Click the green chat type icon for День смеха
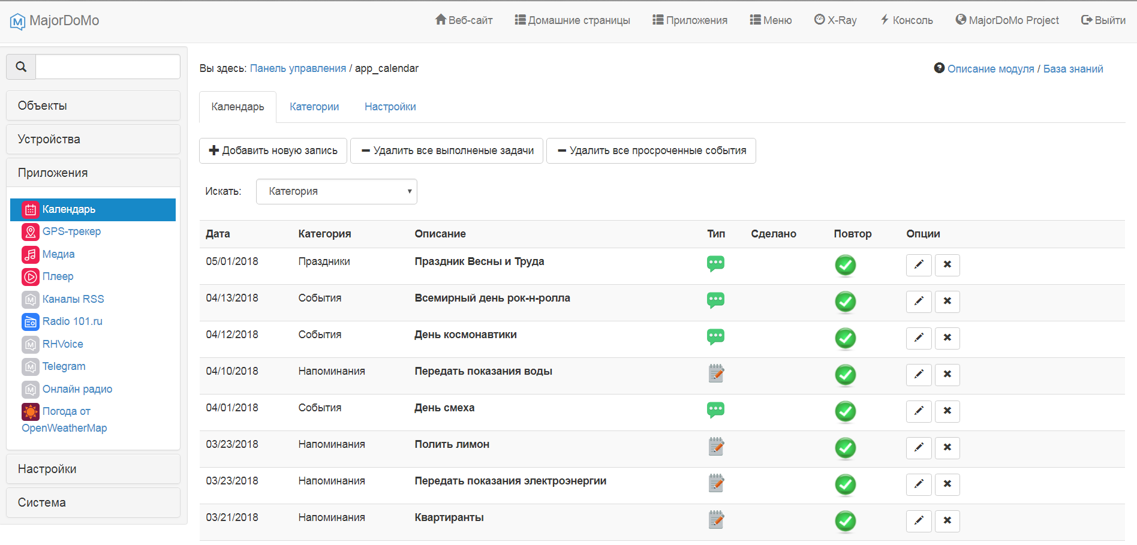1137x545 pixels. [715, 411]
